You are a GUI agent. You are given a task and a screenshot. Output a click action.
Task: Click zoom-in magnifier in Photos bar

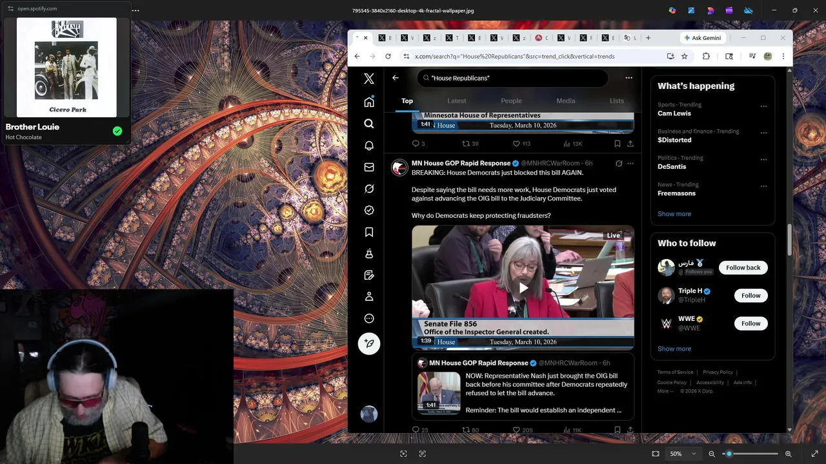click(x=788, y=454)
